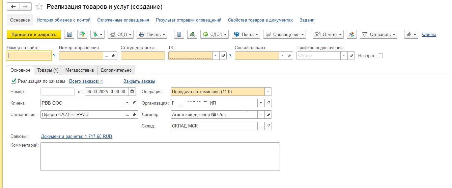Click Провести и закрыть button
This screenshot has width=452, height=188.
click(34, 34)
